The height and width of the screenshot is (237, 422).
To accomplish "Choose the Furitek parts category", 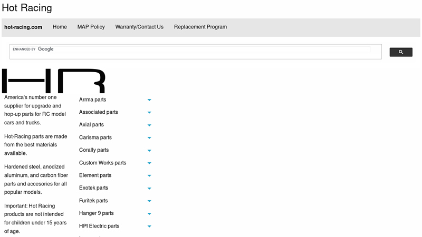I will [93, 201].
